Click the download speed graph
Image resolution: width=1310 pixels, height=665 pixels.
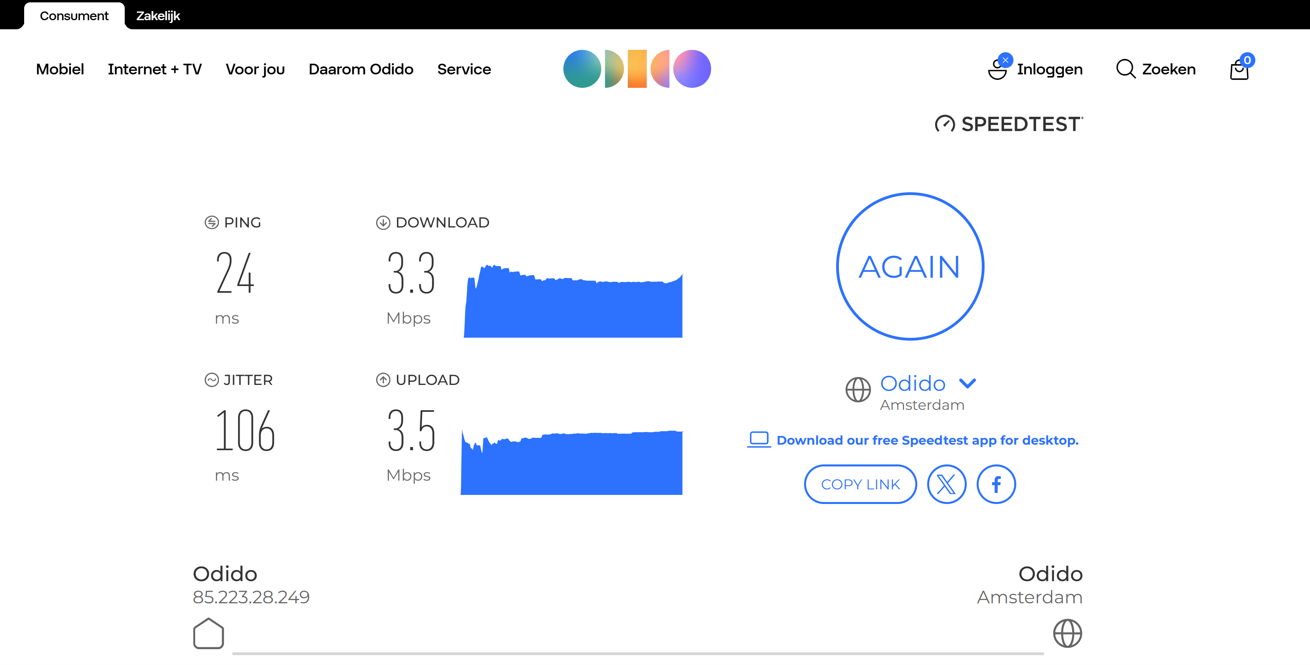[573, 301]
